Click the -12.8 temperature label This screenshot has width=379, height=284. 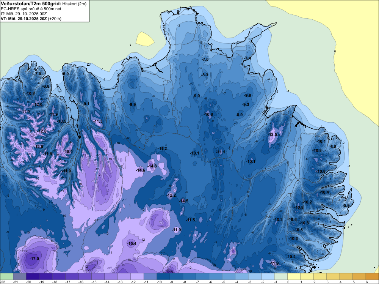[42, 131]
